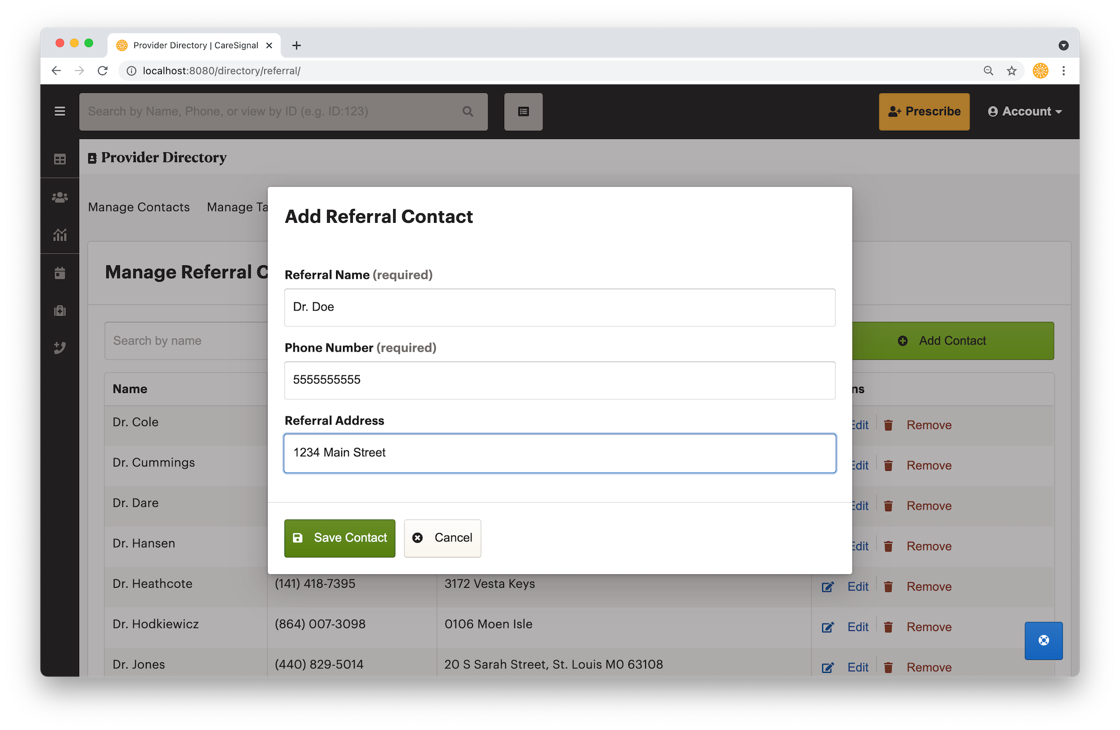
Task: Close the Provider Directory browser tab
Action: 269,45
